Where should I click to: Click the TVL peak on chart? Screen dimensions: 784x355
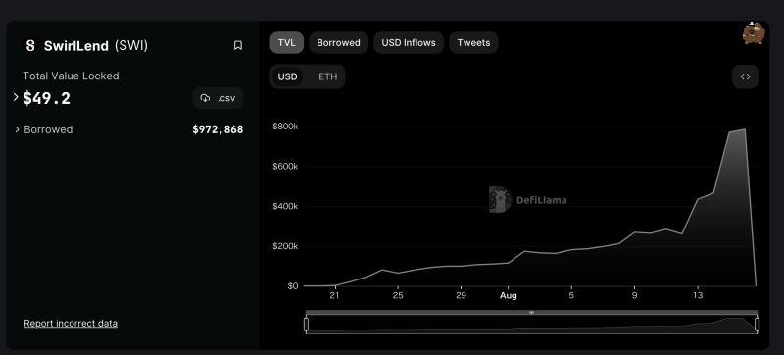pyautogui.click(x=745, y=129)
